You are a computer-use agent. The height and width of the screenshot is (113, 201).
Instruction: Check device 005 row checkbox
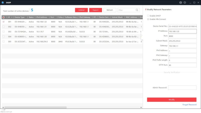tap(4, 42)
